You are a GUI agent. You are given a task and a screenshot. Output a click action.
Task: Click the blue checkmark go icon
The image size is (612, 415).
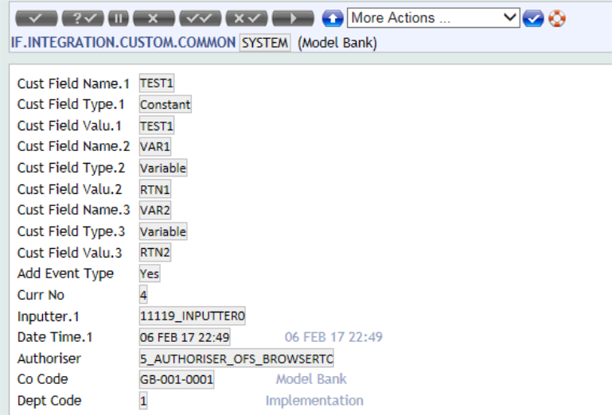[x=532, y=18]
